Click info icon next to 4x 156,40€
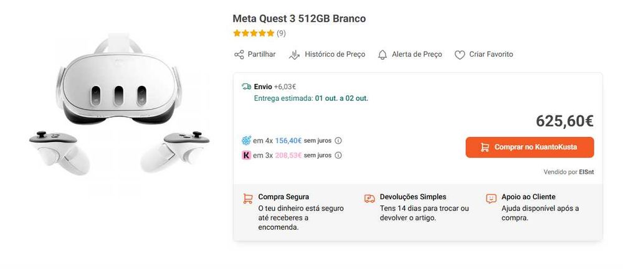623x269 pixels. pyautogui.click(x=338, y=141)
